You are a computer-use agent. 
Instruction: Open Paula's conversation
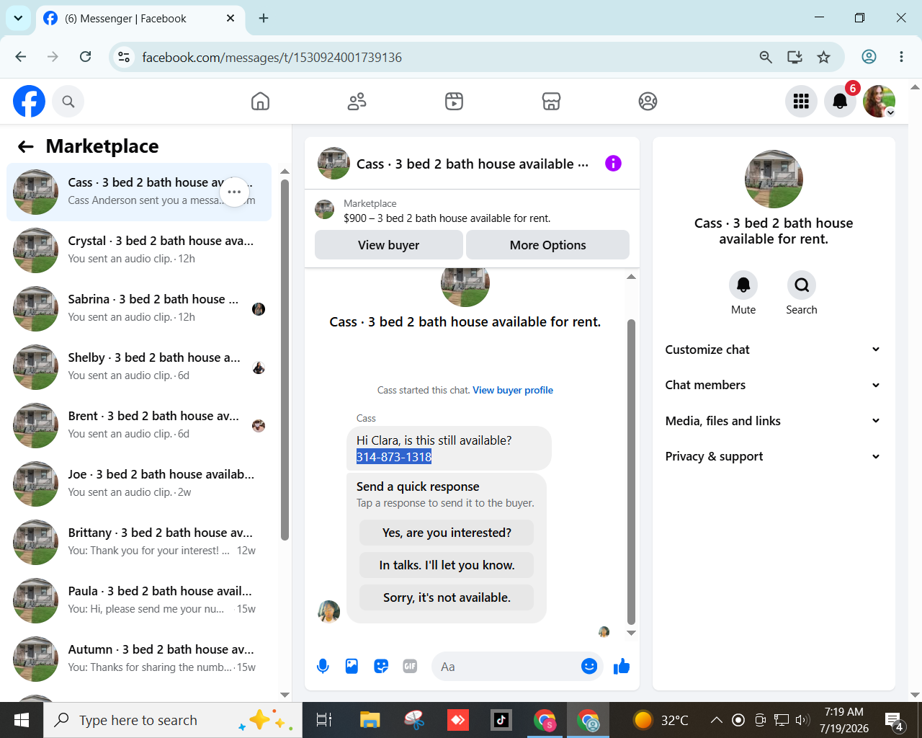(x=139, y=600)
